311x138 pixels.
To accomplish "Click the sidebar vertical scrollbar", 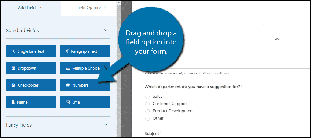I will [119, 69].
